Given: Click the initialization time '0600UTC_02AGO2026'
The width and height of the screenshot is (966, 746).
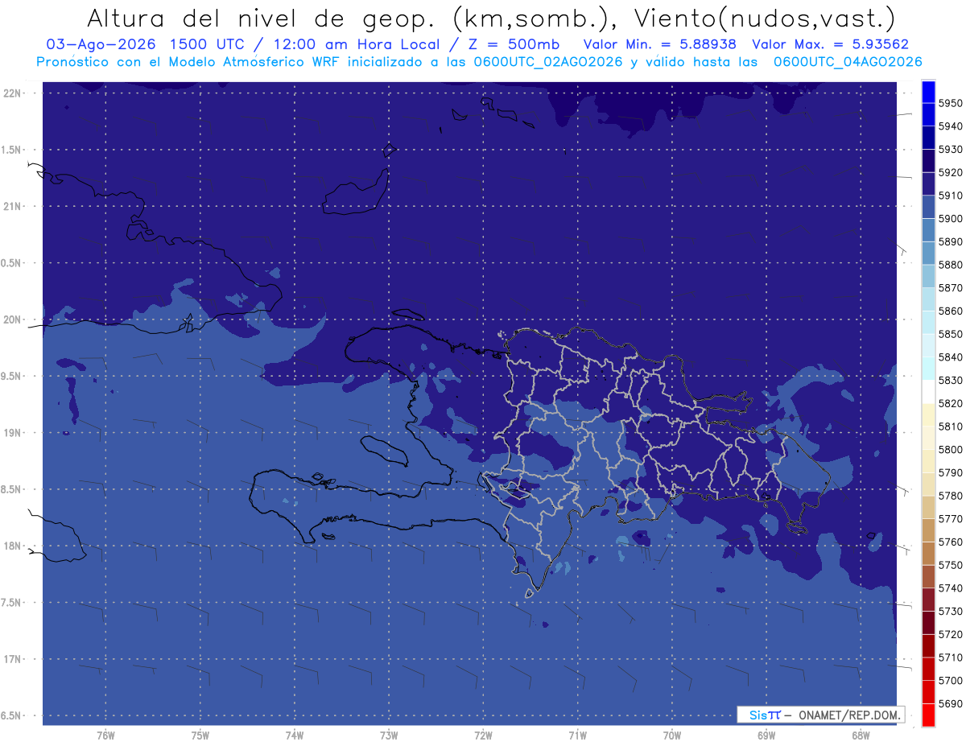Looking at the screenshot, I should pos(547,62).
